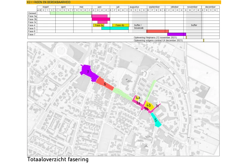Click the yellow Fase 4a bar in the schedule
The height and width of the screenshot is (164, 247).
(x=99, y=25)
